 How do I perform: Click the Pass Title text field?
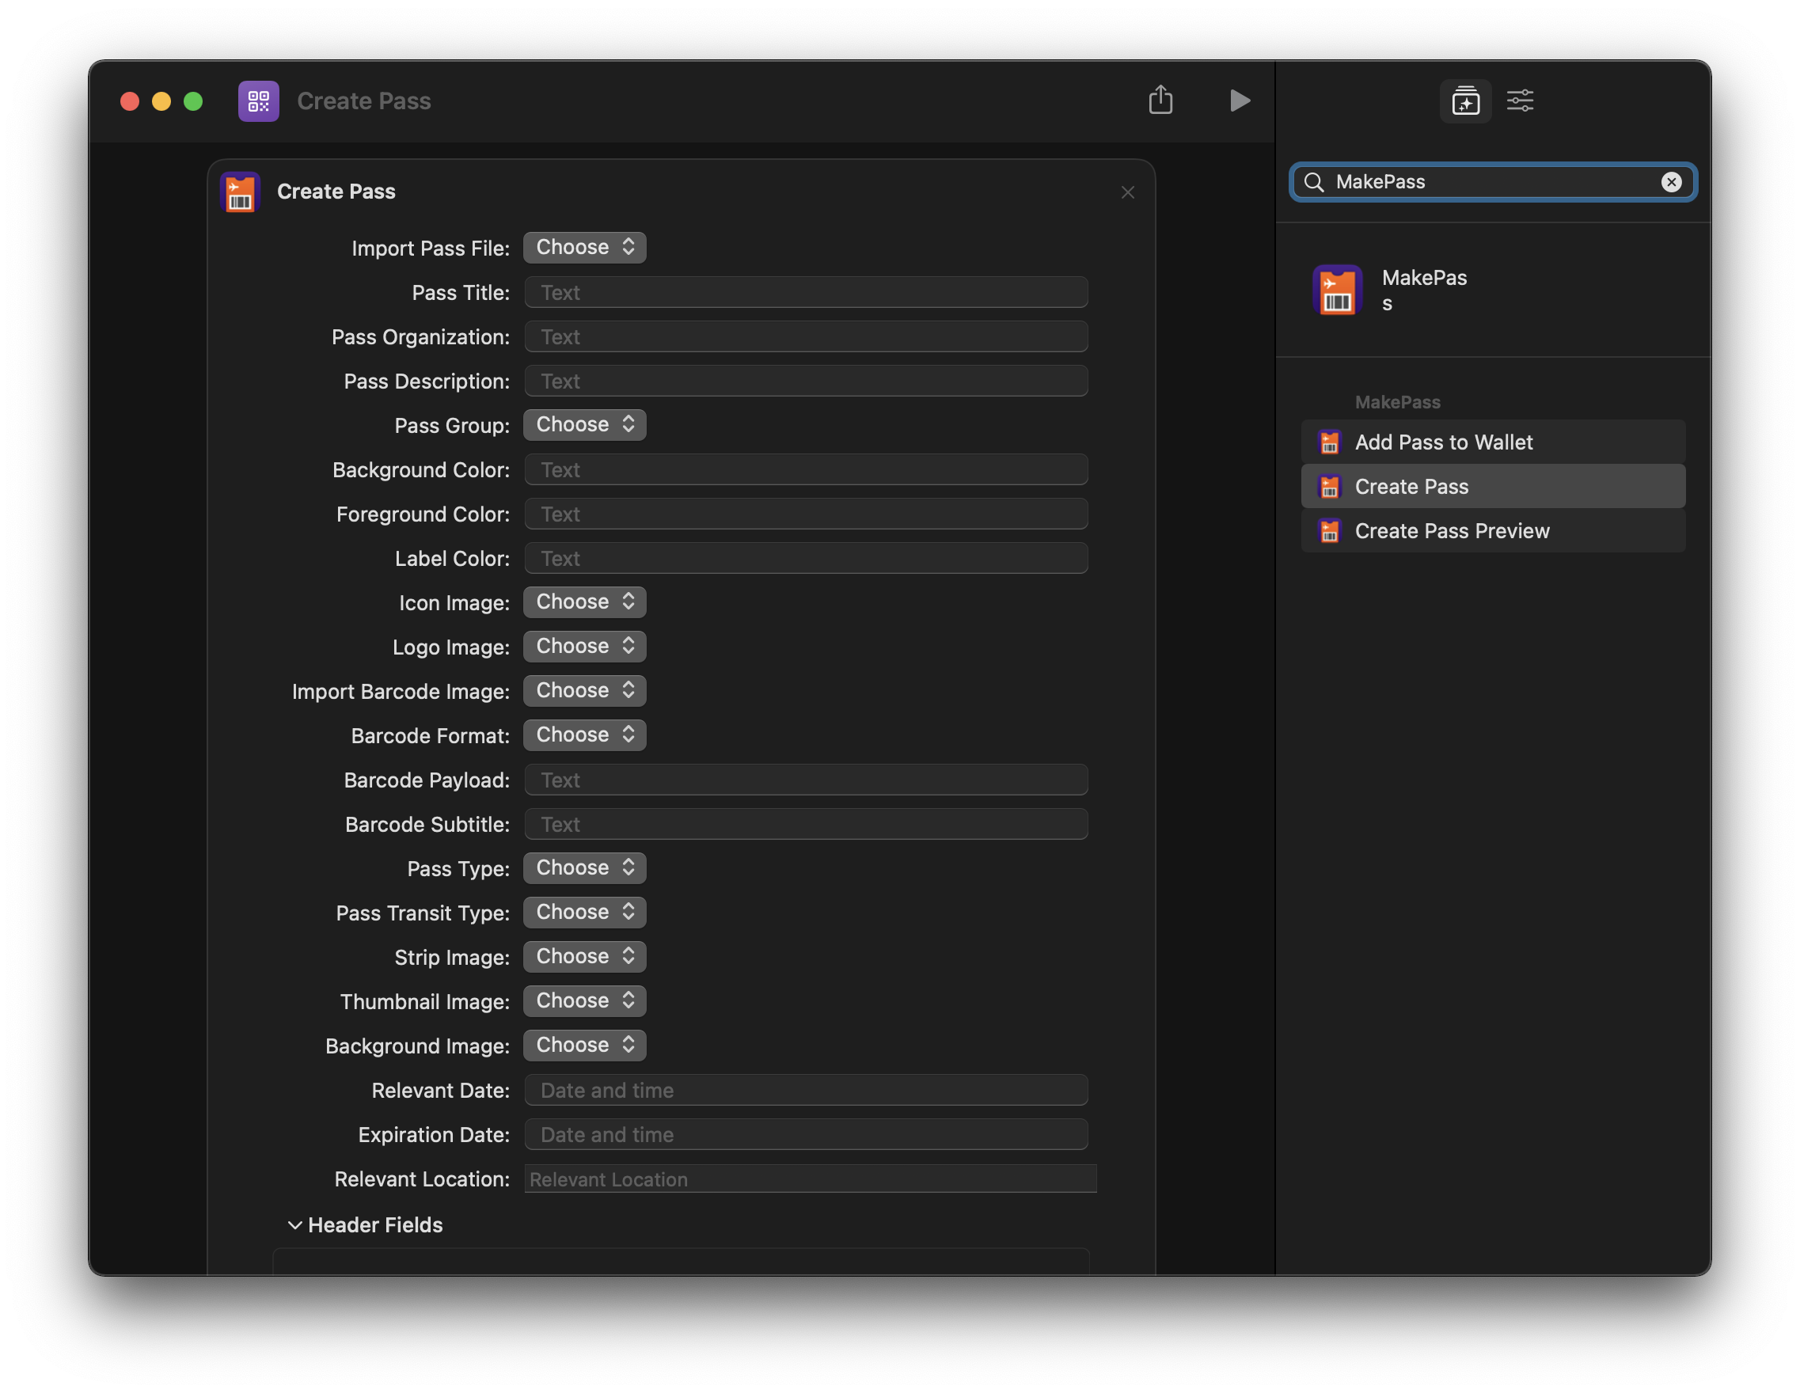[x=806, y=292]
